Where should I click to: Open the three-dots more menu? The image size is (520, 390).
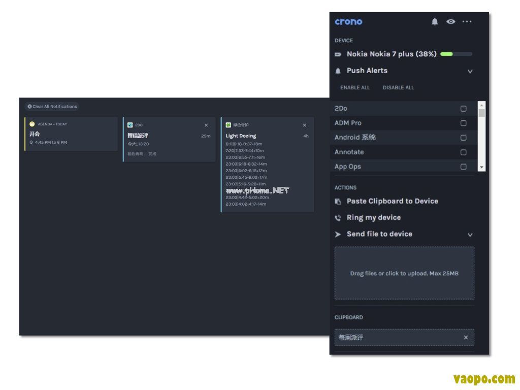(467, 21)
